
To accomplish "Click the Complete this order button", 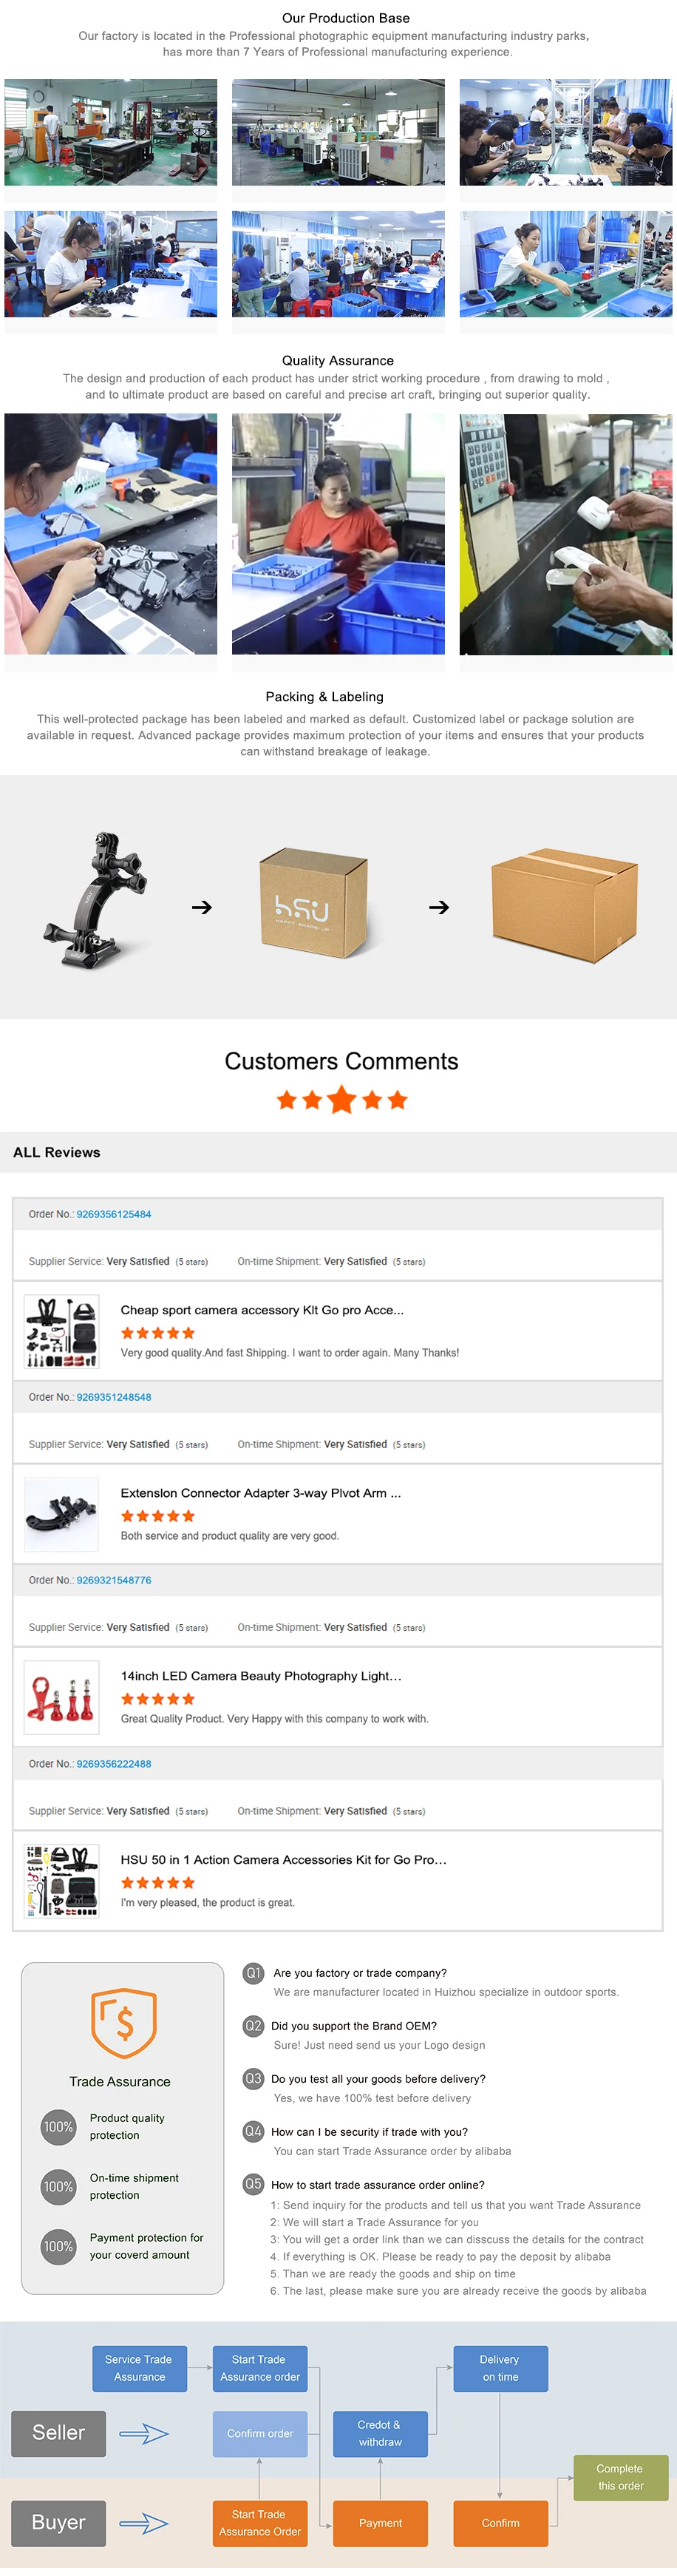I will click(x=620, y=2477).
